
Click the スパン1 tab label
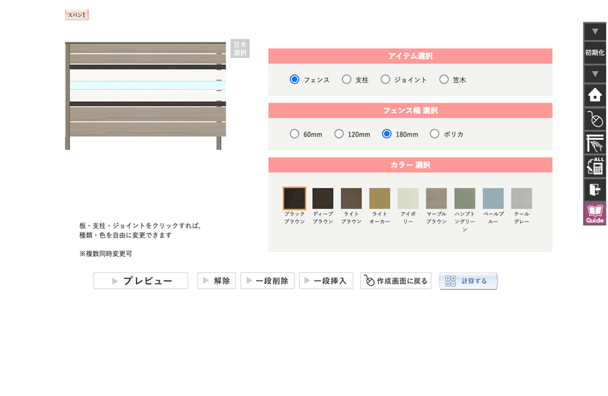(x=77, y=15)
